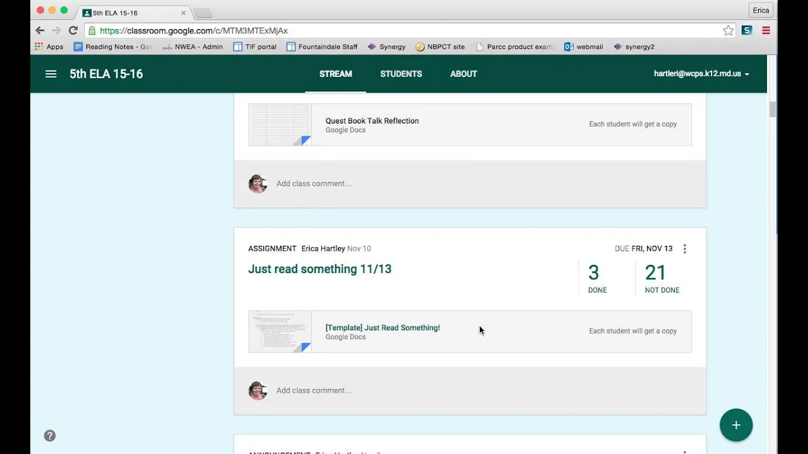Reload the page with refresh icon
The width and height of the screenshot is (808, 454).
pos(73,30)
